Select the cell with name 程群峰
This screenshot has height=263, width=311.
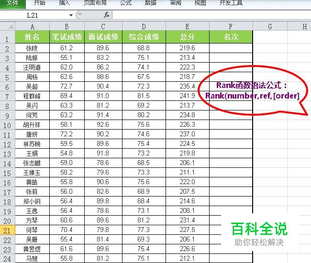click(33, 96)
